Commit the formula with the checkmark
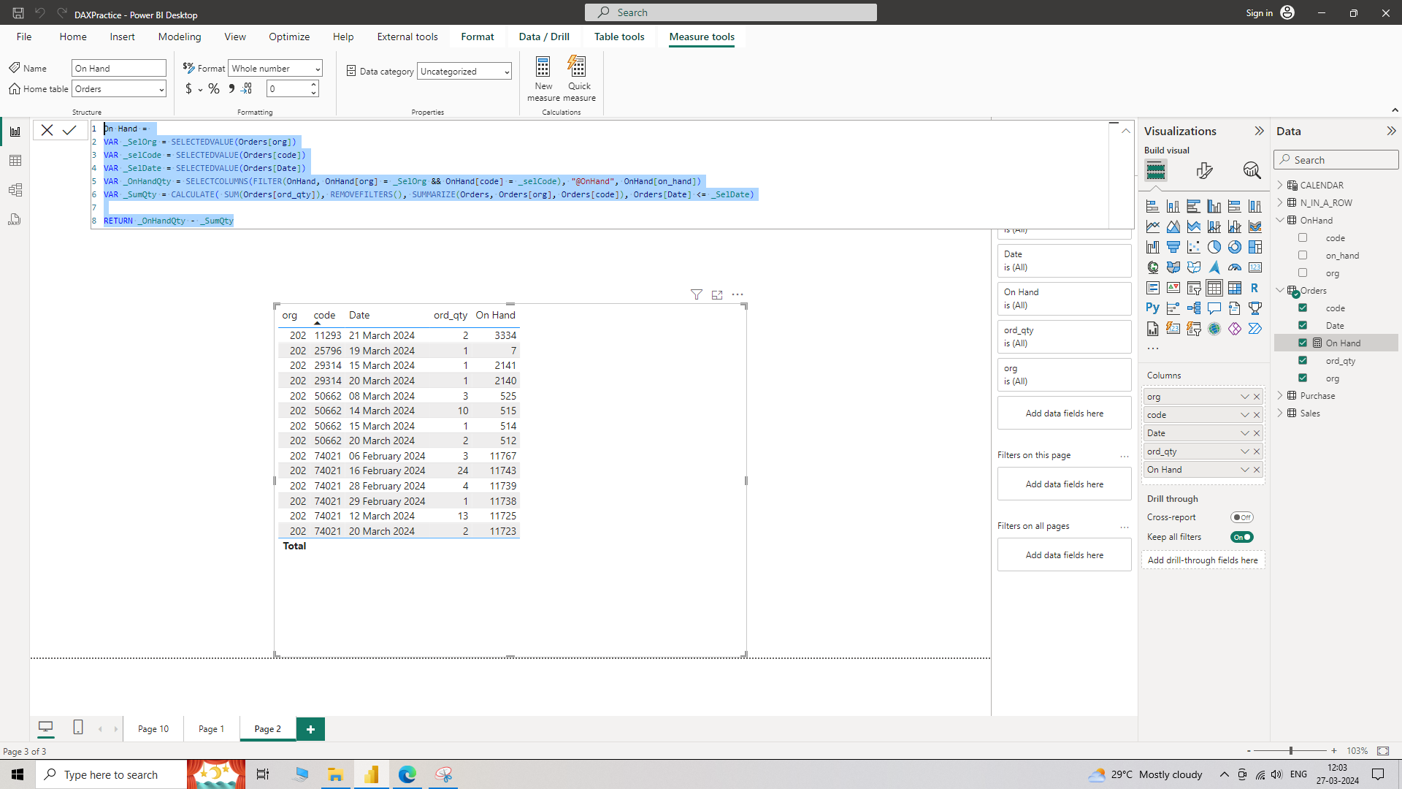Screen dimensions: 1402x789 coord(69,130)
